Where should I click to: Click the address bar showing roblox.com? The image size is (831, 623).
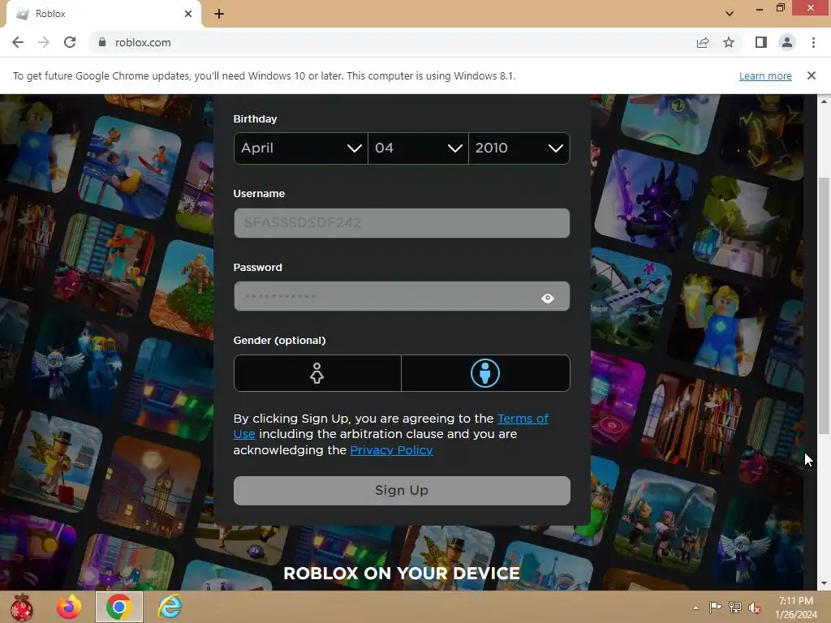point(392,42)
